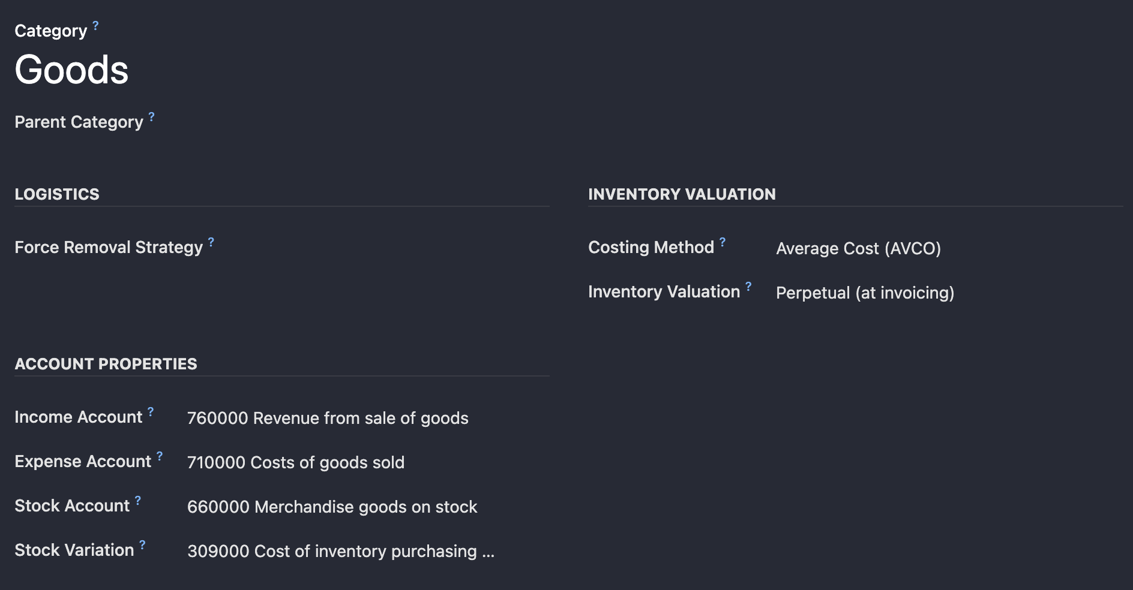Click the Expense Account help icon
Viewport: 1133px width, 590px height.
point(160,456)
